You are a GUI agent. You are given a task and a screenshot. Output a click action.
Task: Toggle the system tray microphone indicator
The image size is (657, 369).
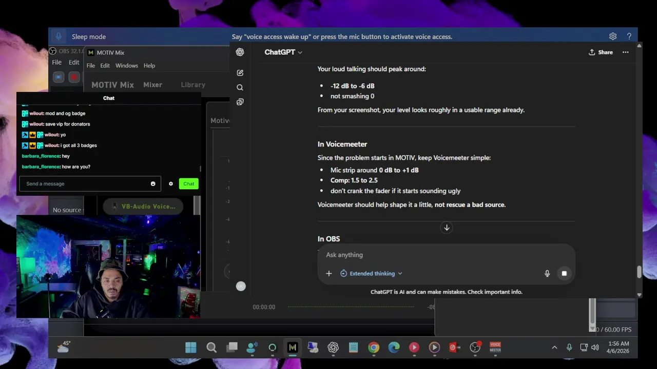[569, 347]
